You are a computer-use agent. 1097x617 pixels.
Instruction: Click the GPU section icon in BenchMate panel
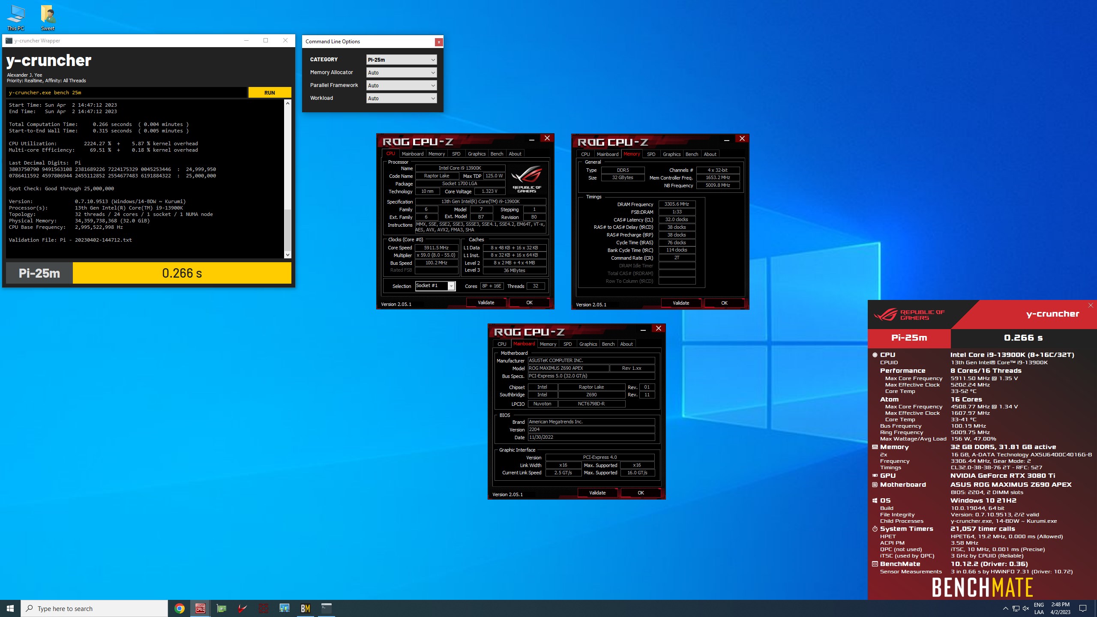(875, 476)
